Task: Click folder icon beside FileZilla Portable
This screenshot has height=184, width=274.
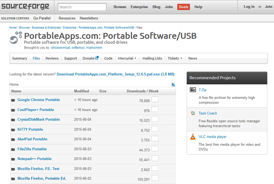Action: tap(13, 149)
